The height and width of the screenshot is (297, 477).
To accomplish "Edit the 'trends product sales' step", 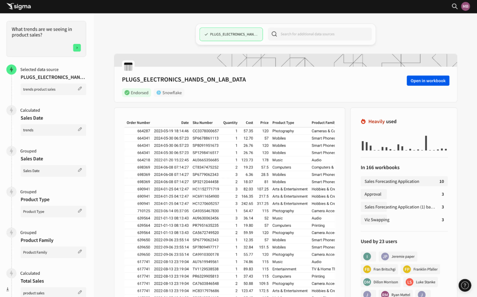I will pos(80,89).
